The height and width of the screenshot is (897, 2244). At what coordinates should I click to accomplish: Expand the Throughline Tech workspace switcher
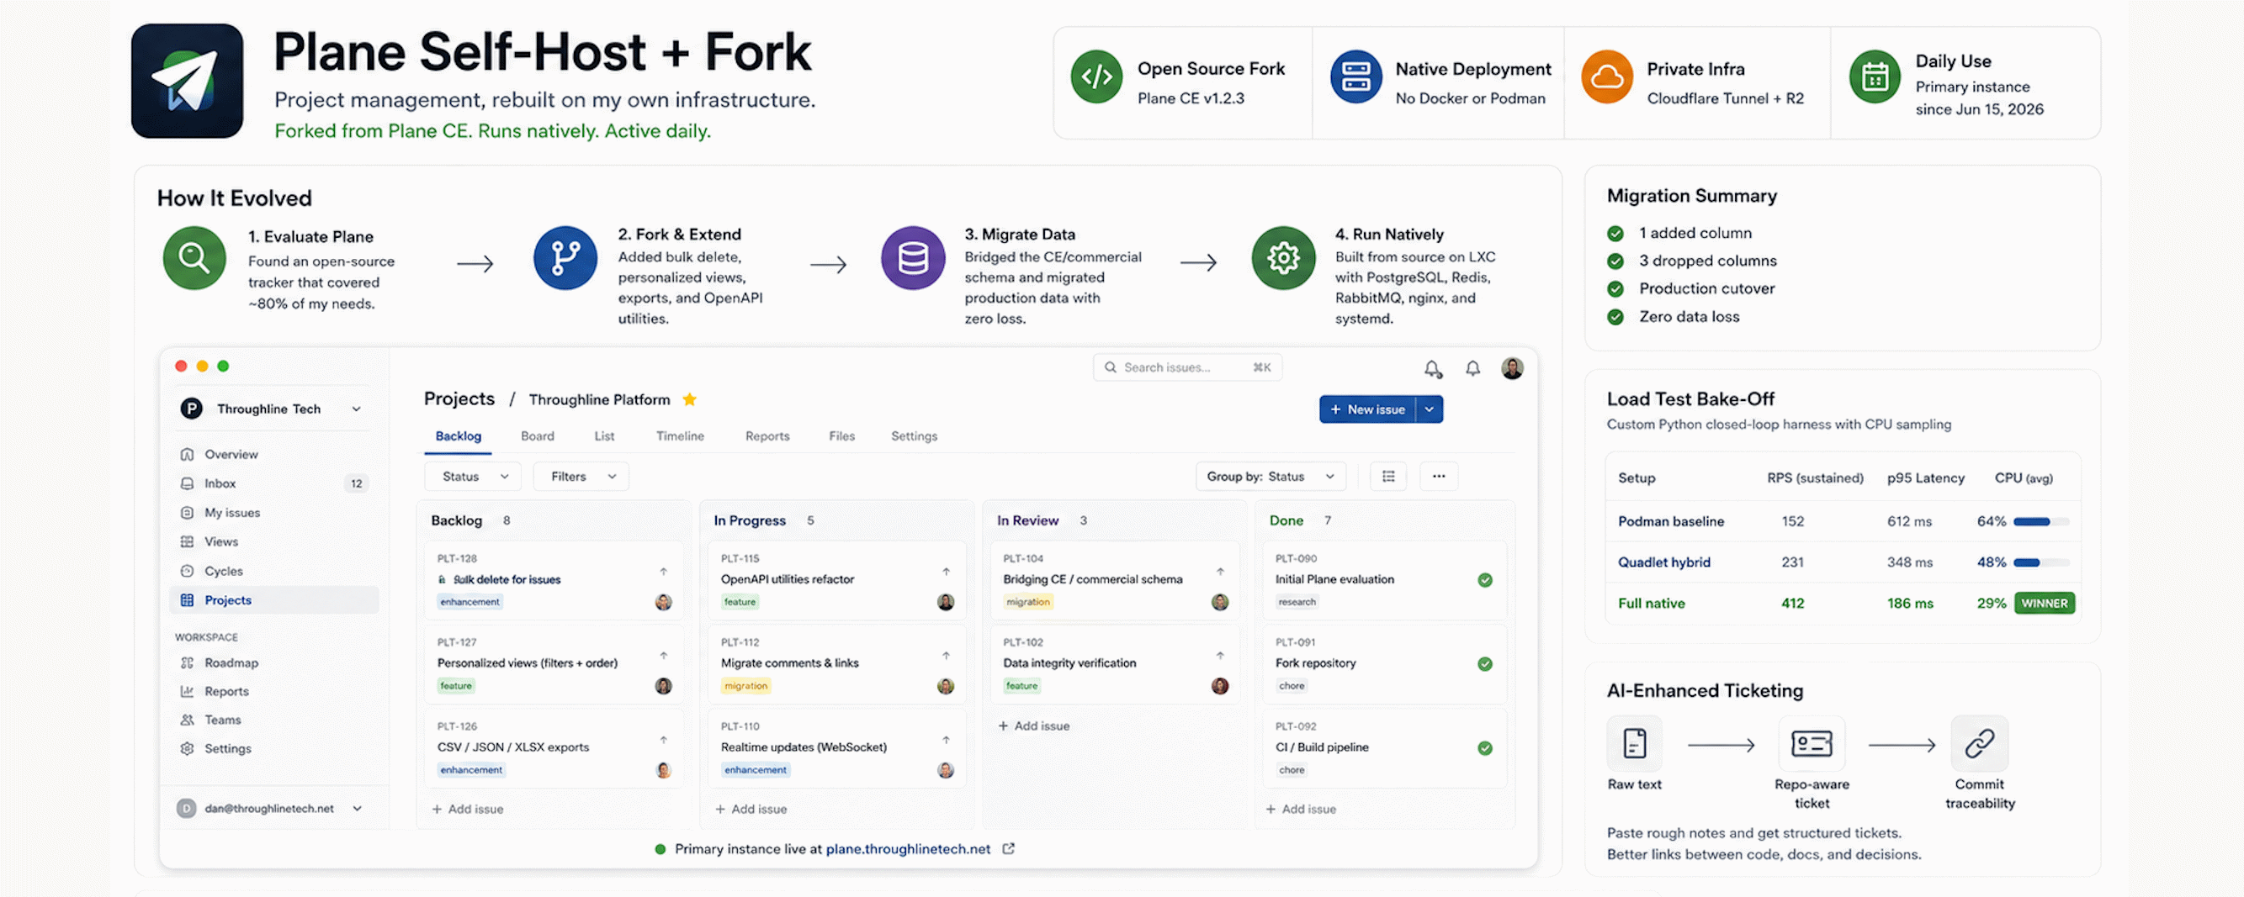[356, 409]
